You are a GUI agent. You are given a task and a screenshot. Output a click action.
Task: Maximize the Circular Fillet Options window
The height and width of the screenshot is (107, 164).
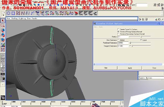pos(162,24)
